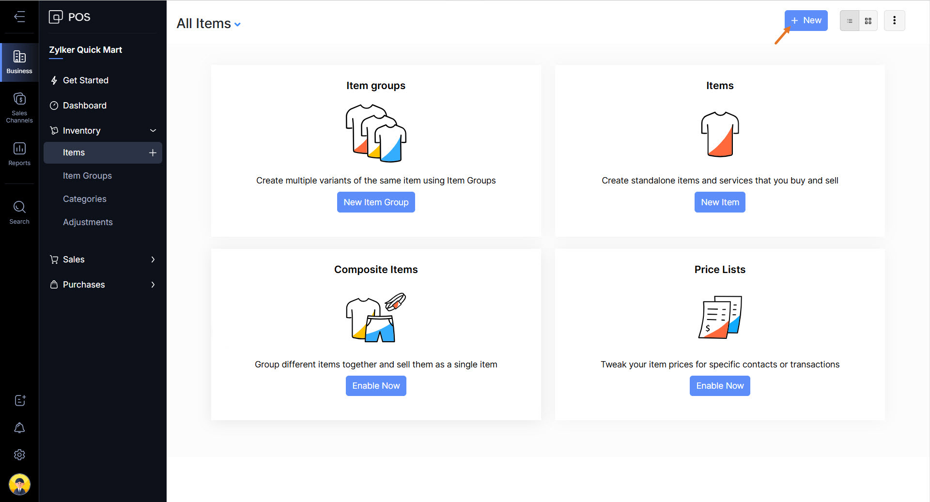Click the user profile avatar

[19, 484]
